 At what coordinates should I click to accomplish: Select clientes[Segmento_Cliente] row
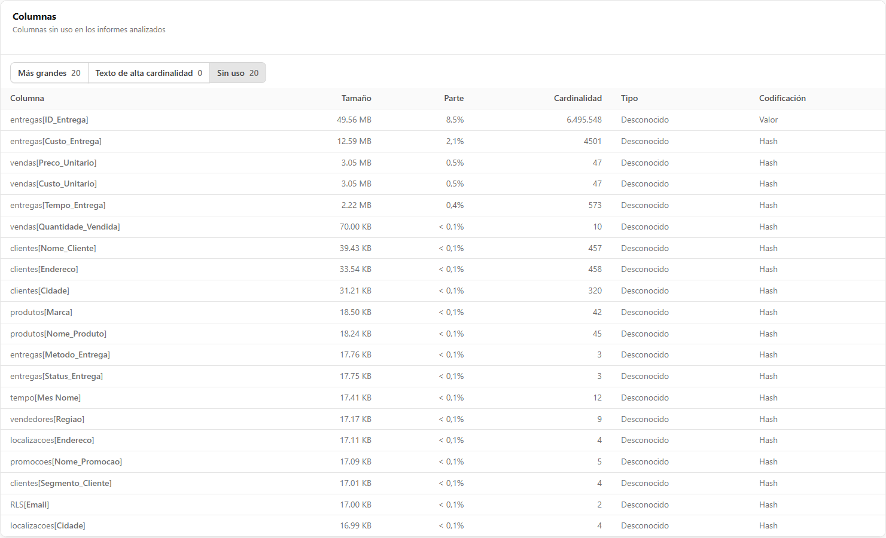click(443, 483)
